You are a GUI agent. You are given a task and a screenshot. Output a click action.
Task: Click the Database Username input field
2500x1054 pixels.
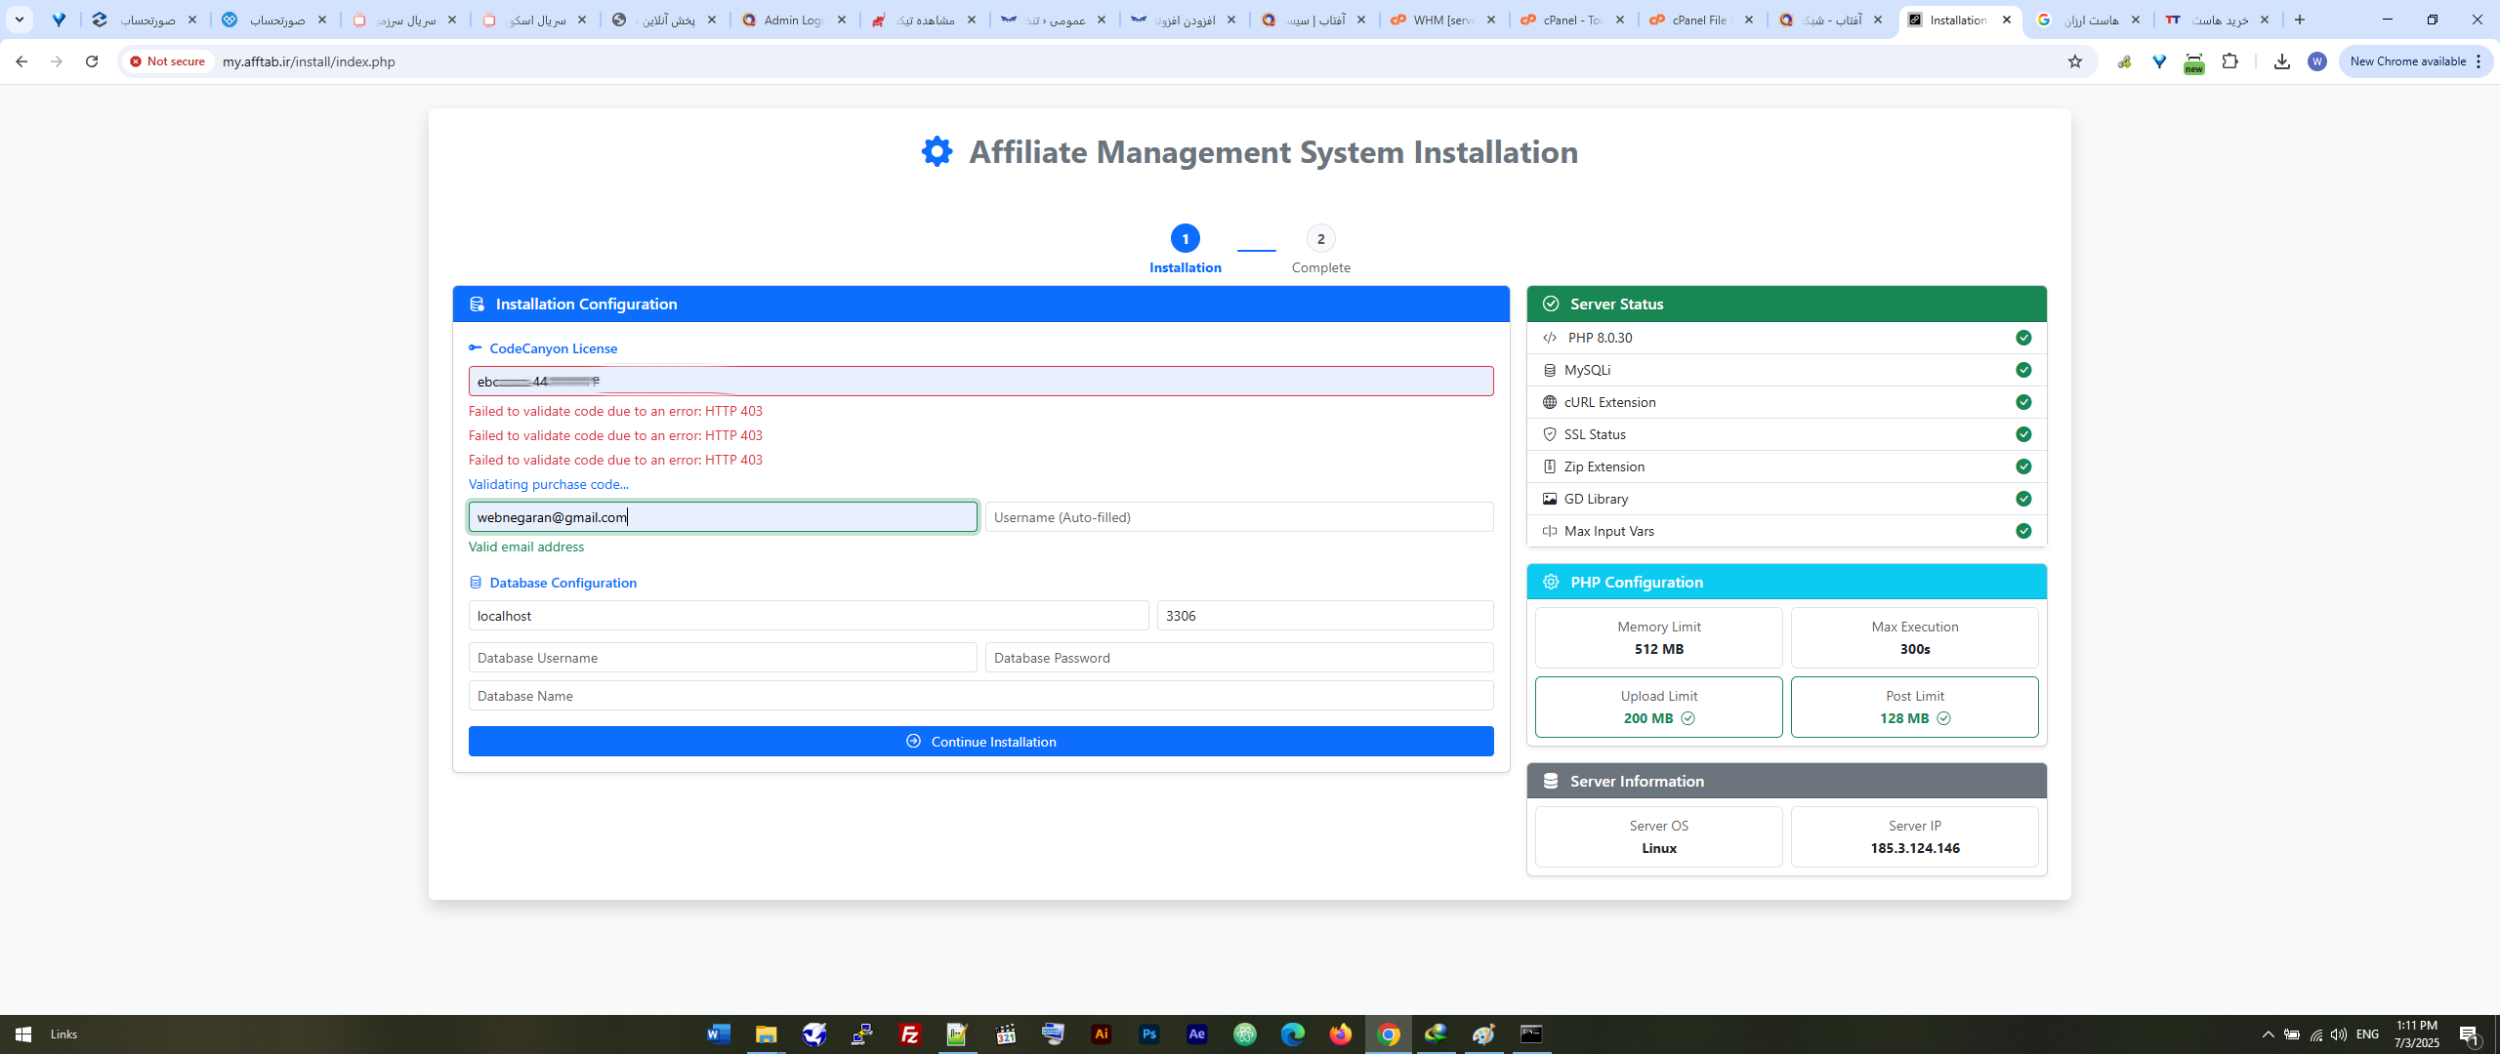coord(722,658)
